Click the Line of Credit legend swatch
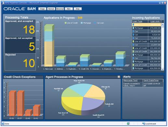Viewport: 168px width, 127px height. point(66,23)
